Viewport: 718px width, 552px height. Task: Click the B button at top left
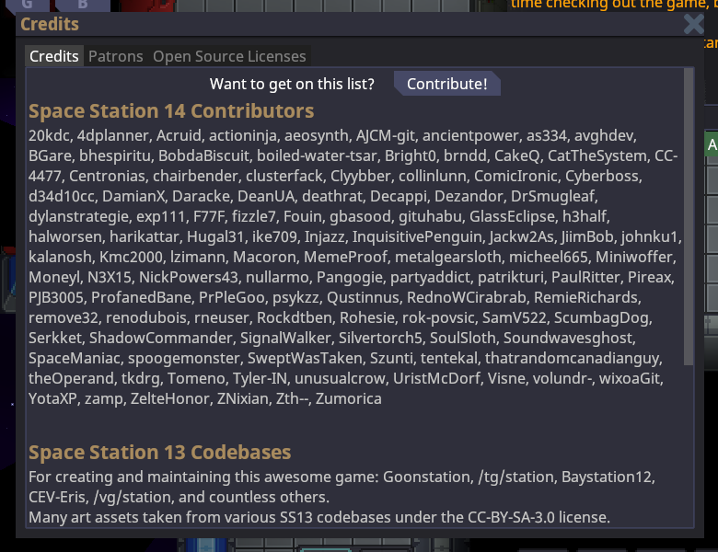coord(82,5)
